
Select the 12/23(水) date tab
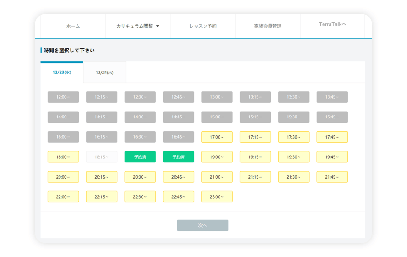(62, 73)
